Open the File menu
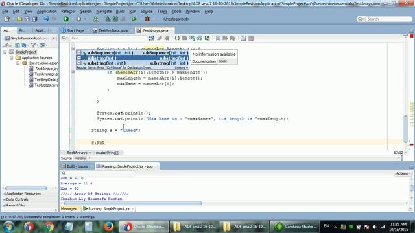Image resolution: width=415 pixels, height=233 pixels. coord(5,12)
